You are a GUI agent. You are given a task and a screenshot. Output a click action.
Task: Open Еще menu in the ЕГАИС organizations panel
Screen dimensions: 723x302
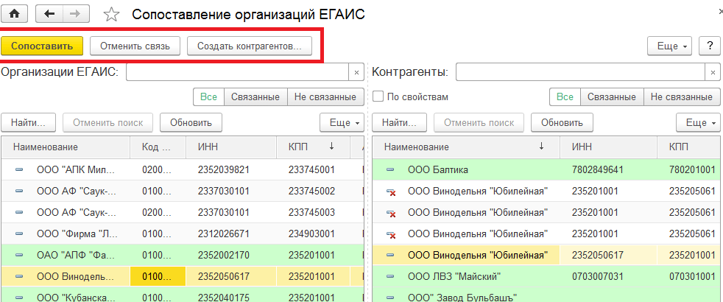[x=342, y=122]
